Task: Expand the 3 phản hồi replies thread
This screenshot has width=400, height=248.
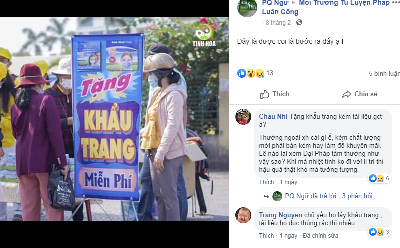Action: [357, 196]
